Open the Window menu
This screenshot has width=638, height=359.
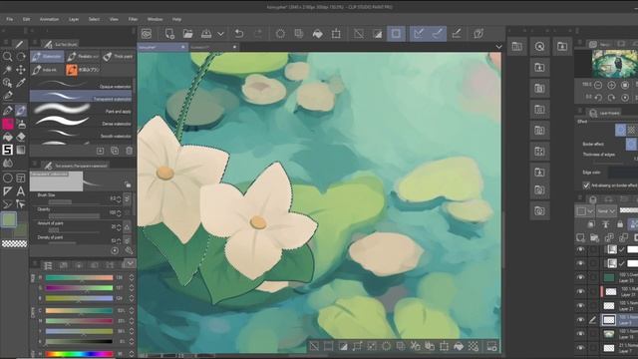coord(156,19)
